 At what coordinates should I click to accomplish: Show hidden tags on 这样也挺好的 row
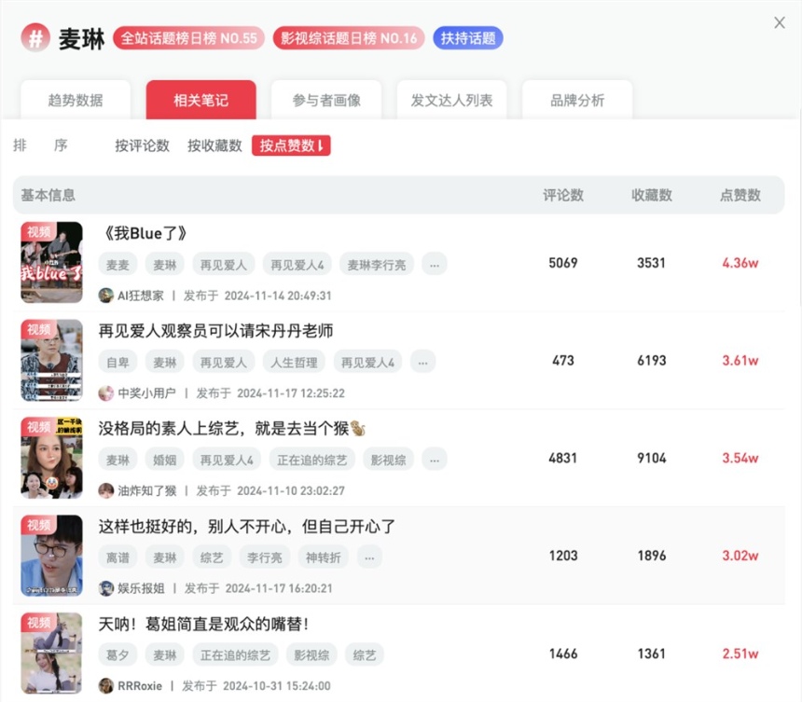(369, 557)
